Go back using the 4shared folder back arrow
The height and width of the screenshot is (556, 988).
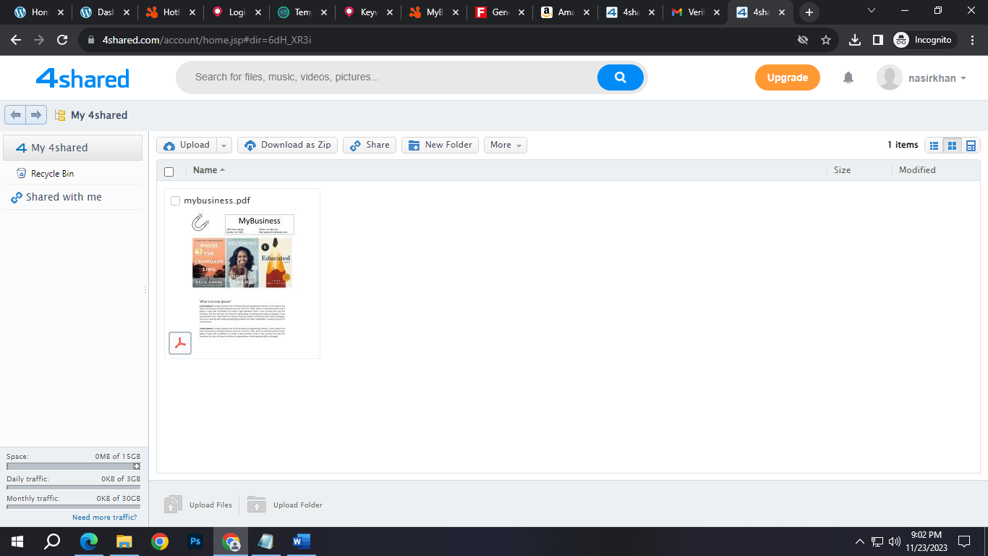click(15, 115)
